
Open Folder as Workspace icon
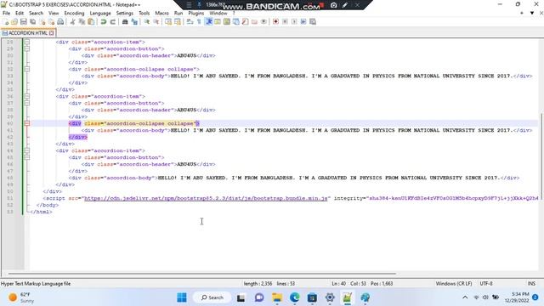[254, 22]
